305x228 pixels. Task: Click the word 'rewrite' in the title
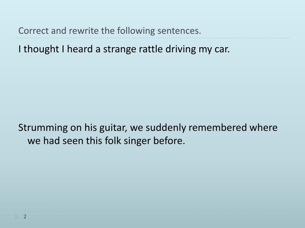[84, 31]
